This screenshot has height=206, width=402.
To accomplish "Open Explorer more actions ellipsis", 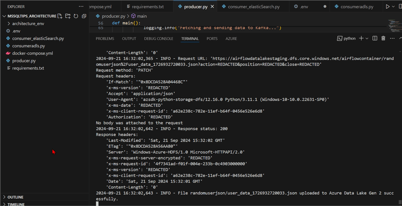I will 81,7.
